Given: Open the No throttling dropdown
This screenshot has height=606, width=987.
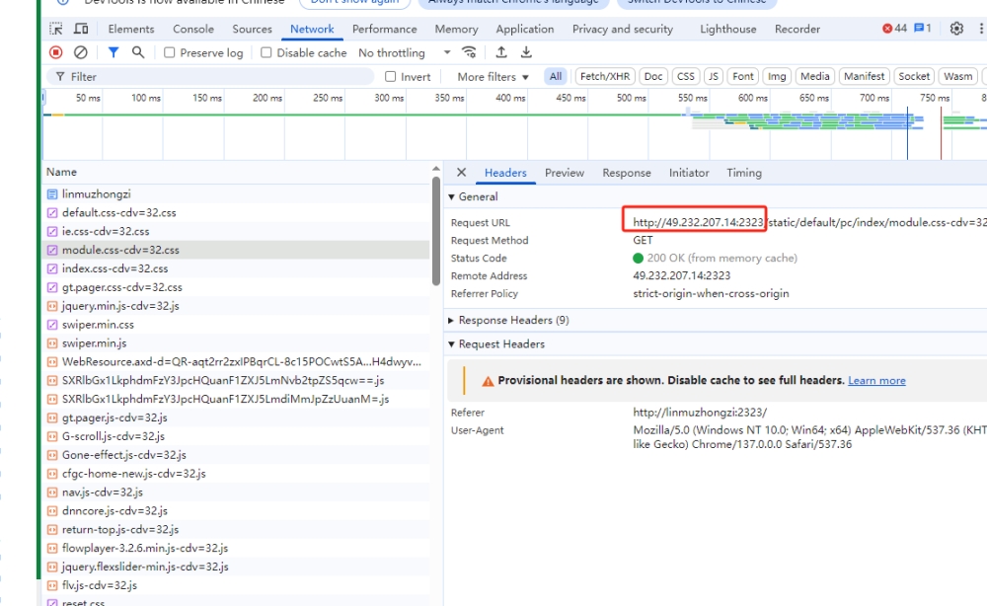Looking at the screenshot, I should (404, 53).
